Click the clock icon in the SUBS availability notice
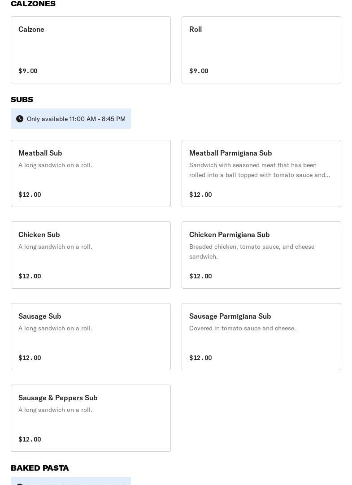This screenshot has width=352, height=485. pyautogui.click(x=20, y=119)
